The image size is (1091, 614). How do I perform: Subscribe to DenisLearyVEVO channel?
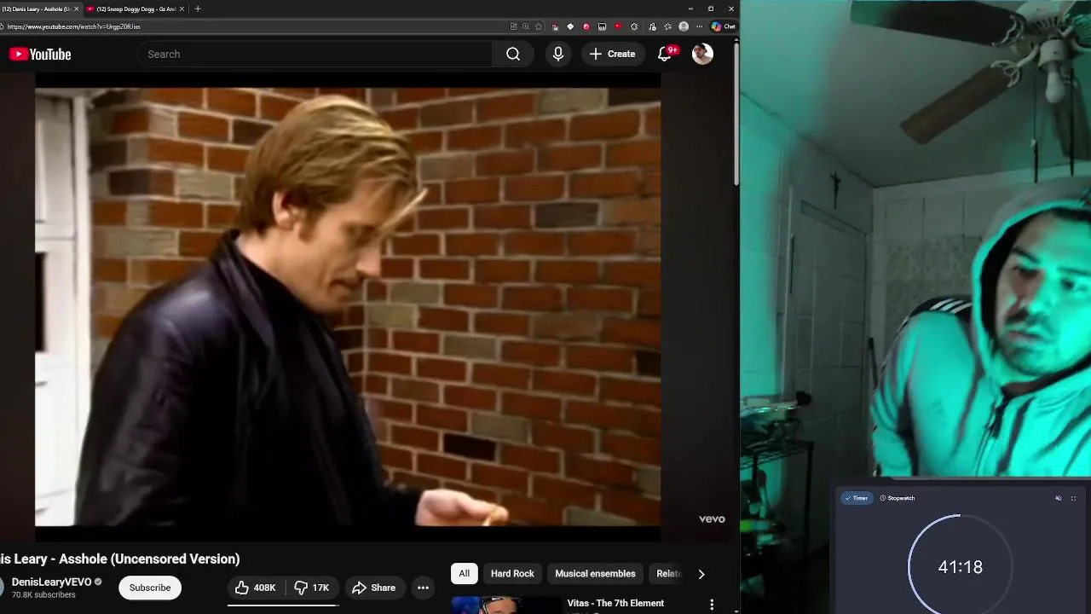[x=150, y=588]
